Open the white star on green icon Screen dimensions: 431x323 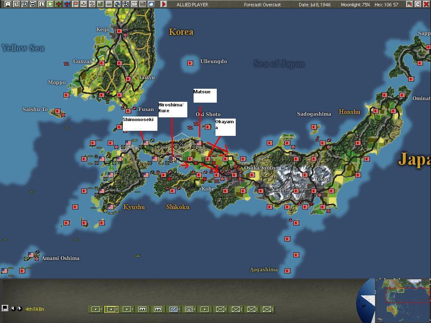(50, 4)
